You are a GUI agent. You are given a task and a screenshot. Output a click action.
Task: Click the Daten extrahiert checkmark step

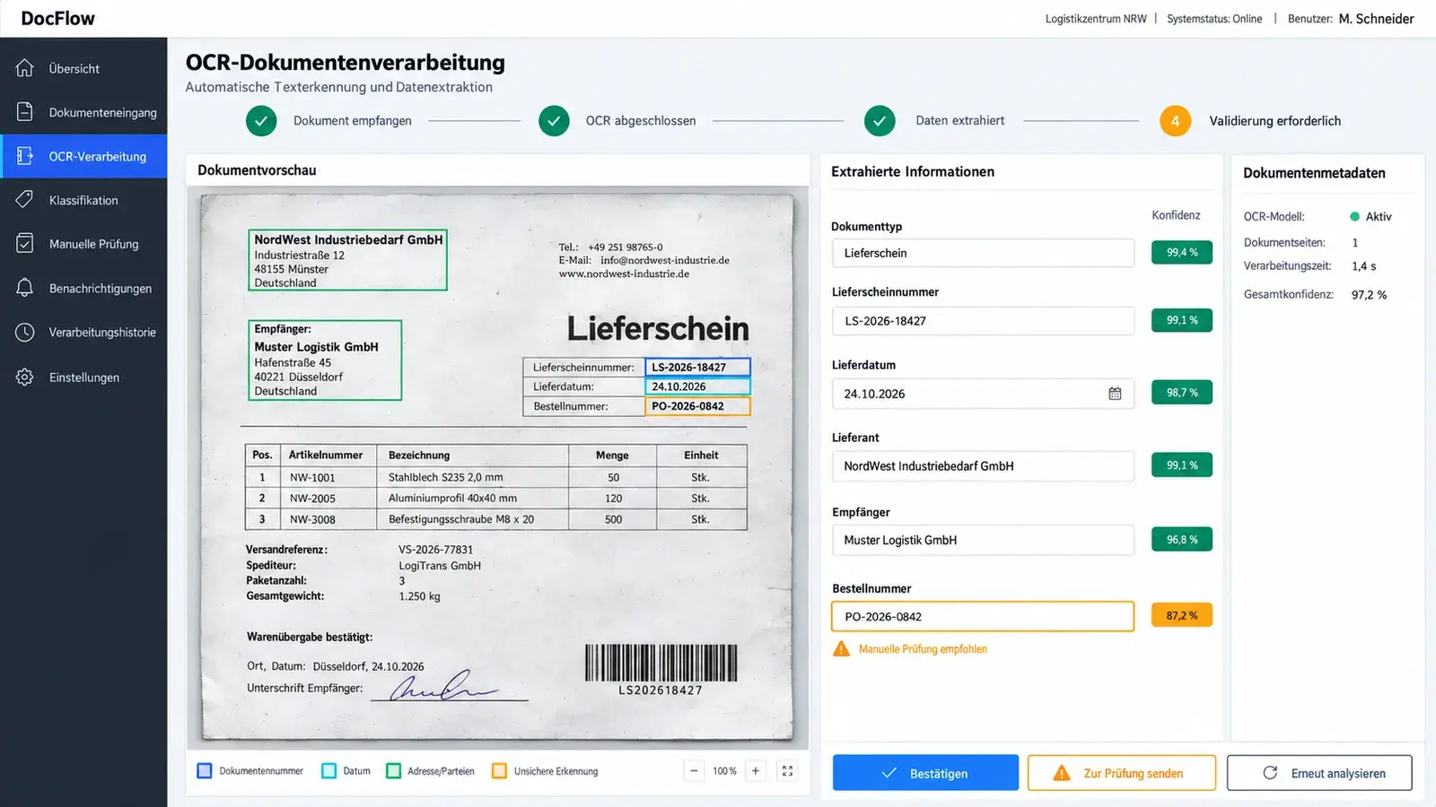pos(880,121)
